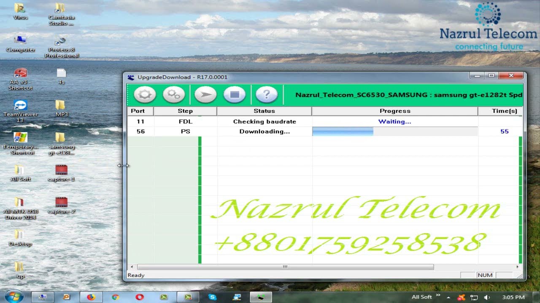Select port 11 row cell
The height and width of the screenshot is (303, 540).
140,121
